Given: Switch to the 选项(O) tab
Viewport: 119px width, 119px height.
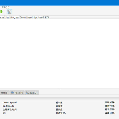Looking at the screenshot, I should [x=32, y=93].
